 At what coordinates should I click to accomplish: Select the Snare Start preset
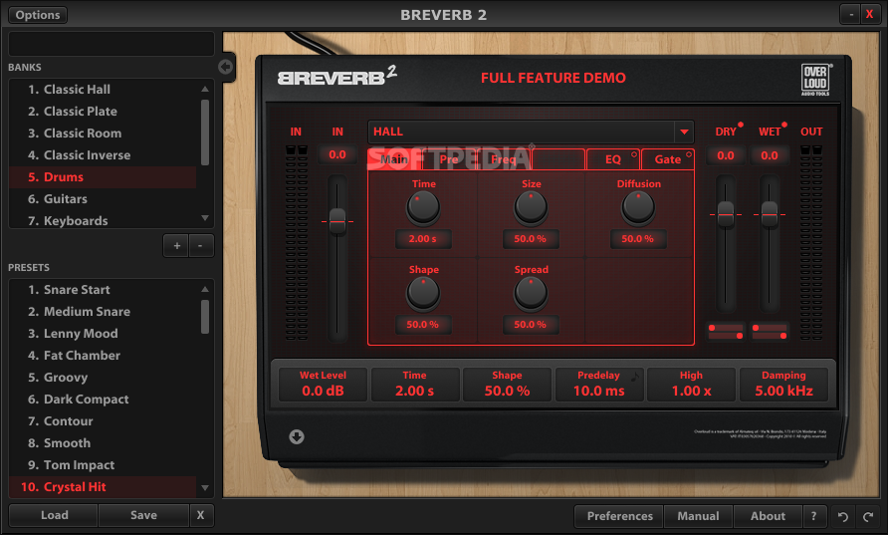coord(103,290)
